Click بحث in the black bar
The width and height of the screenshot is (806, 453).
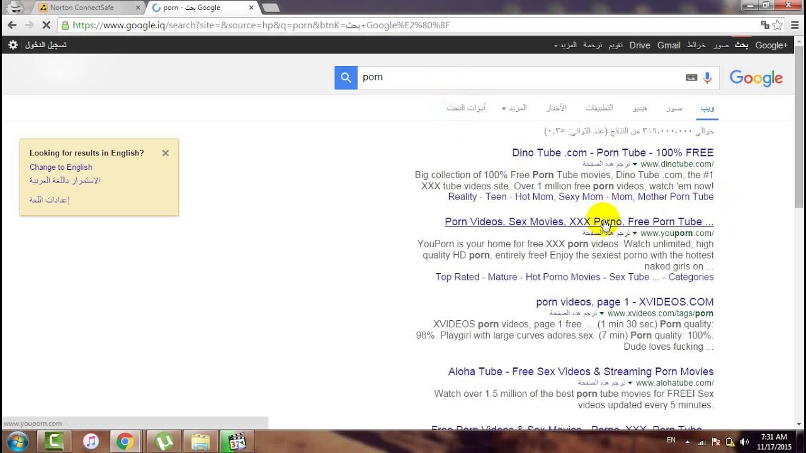742,45
